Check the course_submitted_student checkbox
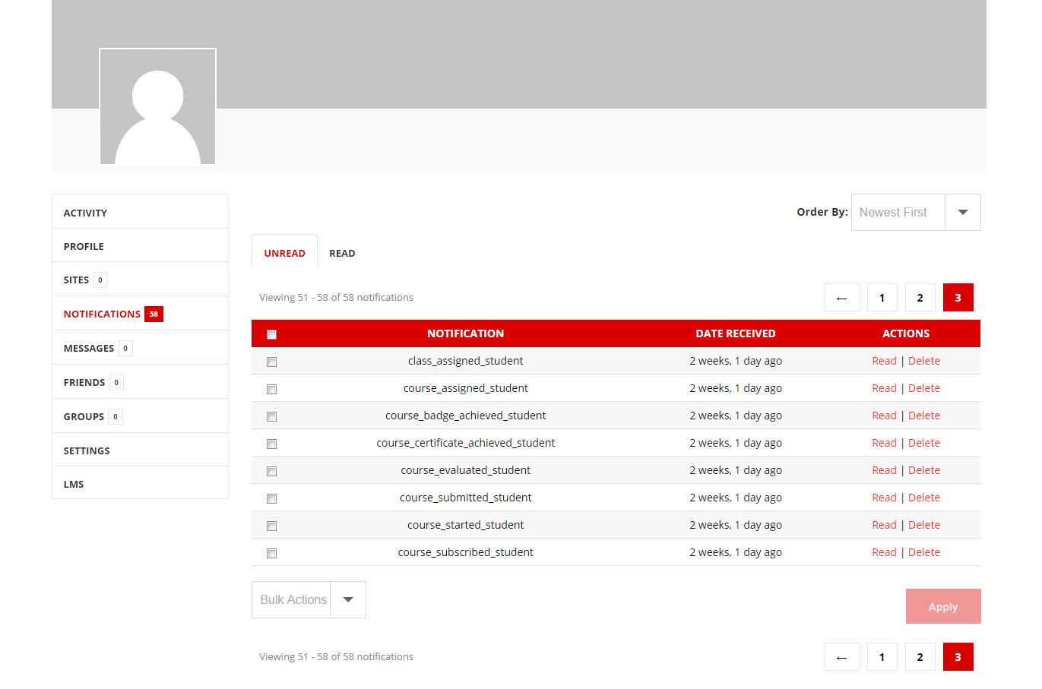This screenshot has width=1042, height=689. 271,498
